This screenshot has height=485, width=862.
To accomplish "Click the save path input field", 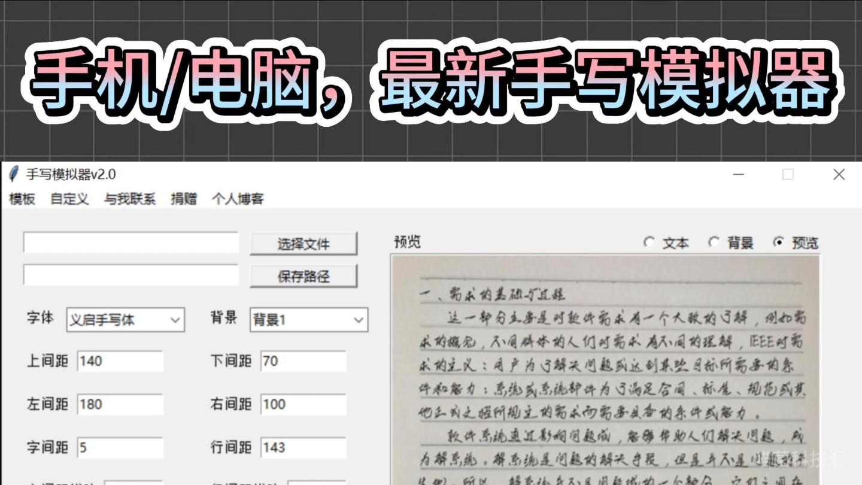I will coord(131,275).
